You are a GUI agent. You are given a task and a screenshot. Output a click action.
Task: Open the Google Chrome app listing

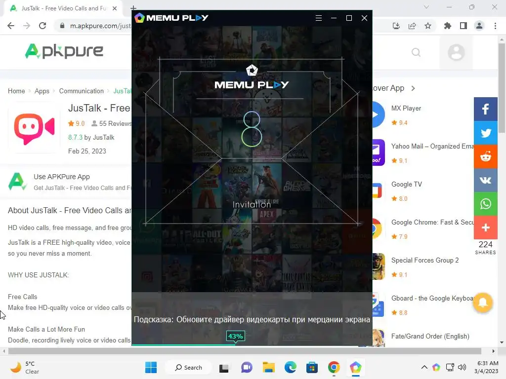point(432,223)
